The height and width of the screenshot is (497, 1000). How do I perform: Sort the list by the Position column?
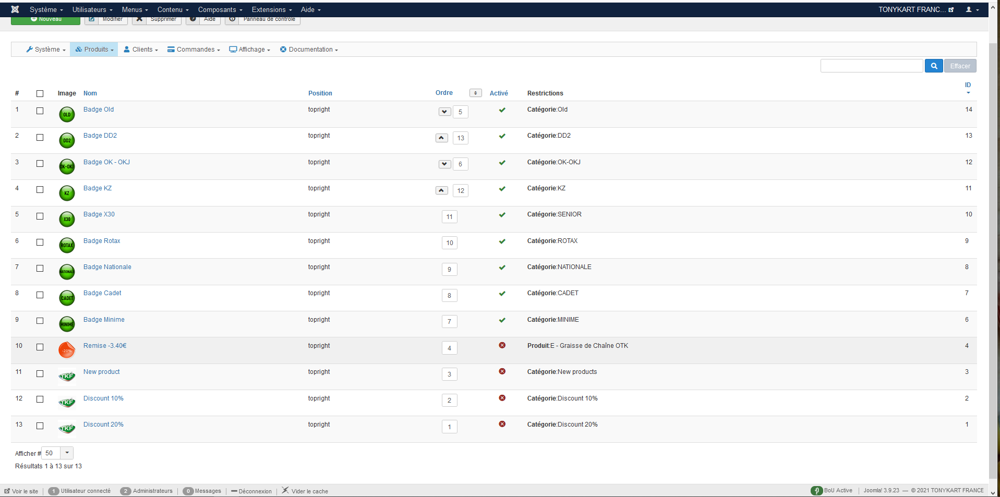pyautogui.click(x=320, y=93)
